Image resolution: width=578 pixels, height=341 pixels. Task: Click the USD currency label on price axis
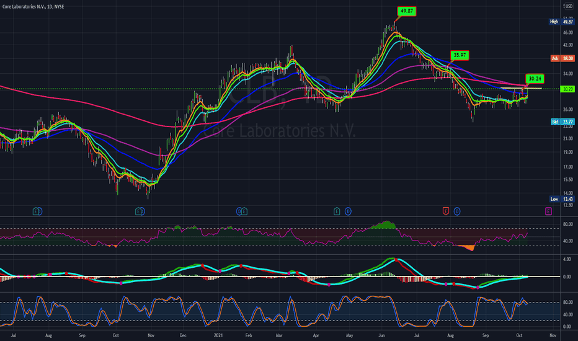tap(568, 6)
